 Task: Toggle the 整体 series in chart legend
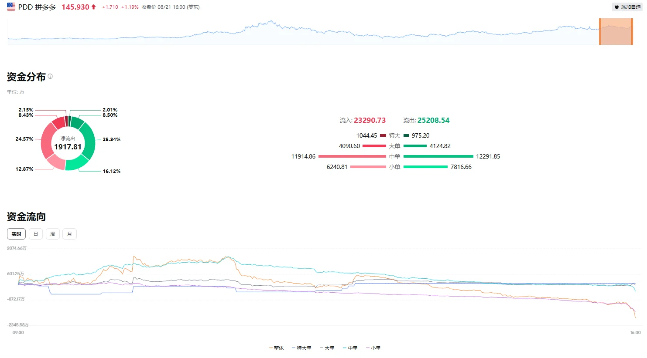coord(277,348)
